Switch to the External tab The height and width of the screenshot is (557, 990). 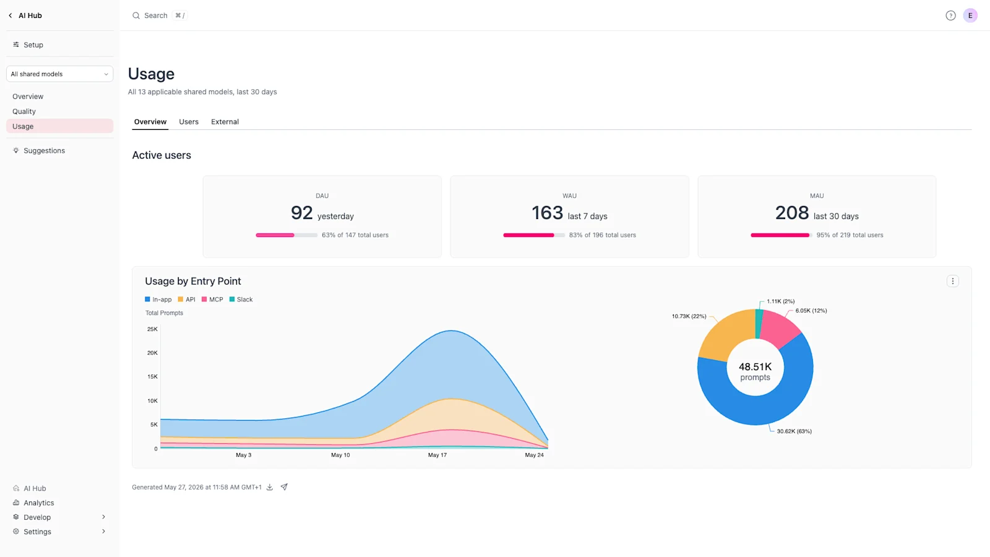click(x=225, y=122)
